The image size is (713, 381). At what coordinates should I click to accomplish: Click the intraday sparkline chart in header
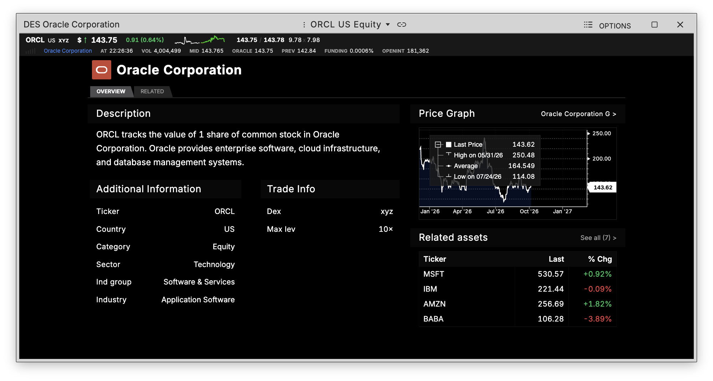(200, 40)
